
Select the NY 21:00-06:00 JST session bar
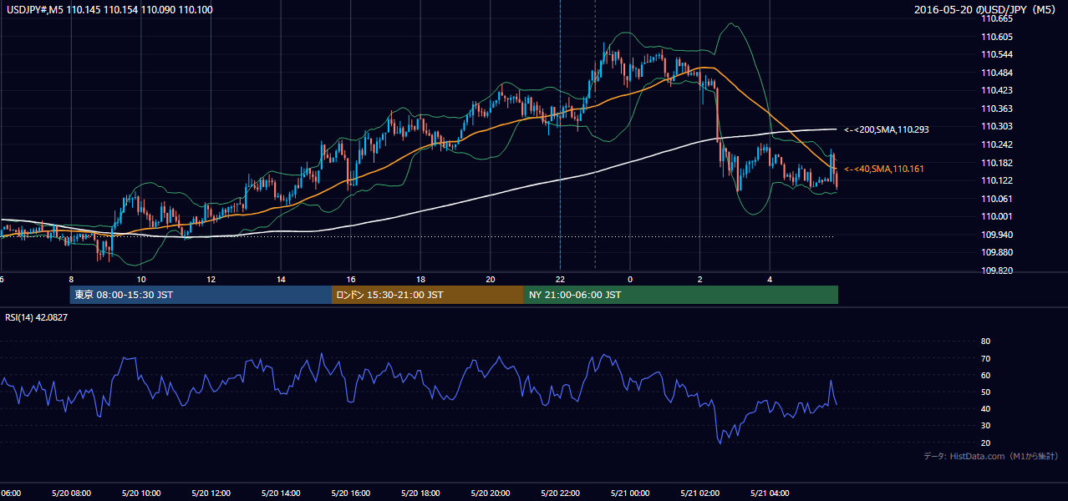(x=681, y=295)
